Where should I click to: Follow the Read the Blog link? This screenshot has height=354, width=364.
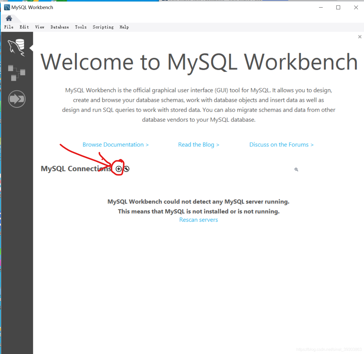point(199,145)
